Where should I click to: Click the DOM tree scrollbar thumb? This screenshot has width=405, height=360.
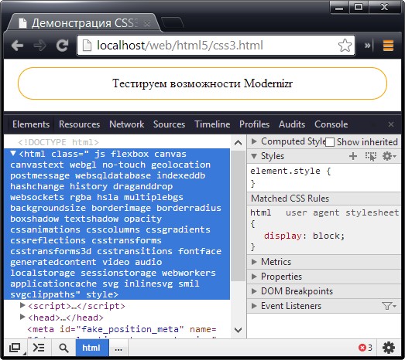(238, 216)
